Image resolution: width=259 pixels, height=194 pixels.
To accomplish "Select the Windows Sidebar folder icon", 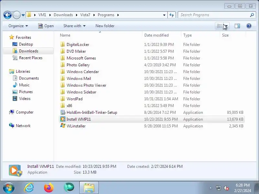I will [62, 92].
